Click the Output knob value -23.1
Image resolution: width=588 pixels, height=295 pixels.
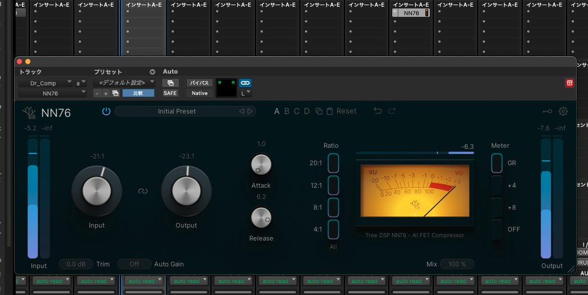tap(186, 156)
